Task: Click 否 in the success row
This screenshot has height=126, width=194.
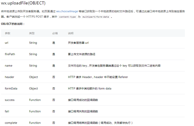Action: tap(54, 100)
